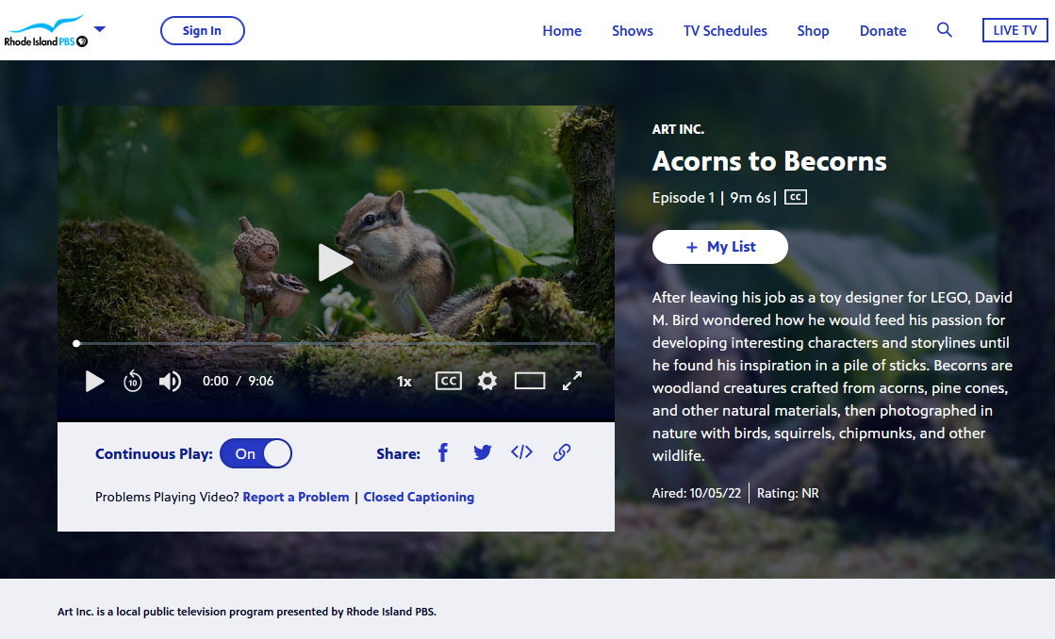Screen dimensions: 1055x639
Task: Open TV Schedules in the navigation
Action: (725, 31)
